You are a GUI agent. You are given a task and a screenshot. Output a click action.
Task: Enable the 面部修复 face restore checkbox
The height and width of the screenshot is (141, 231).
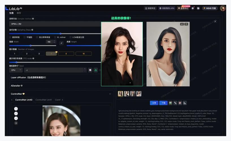[x=10, y=37]
